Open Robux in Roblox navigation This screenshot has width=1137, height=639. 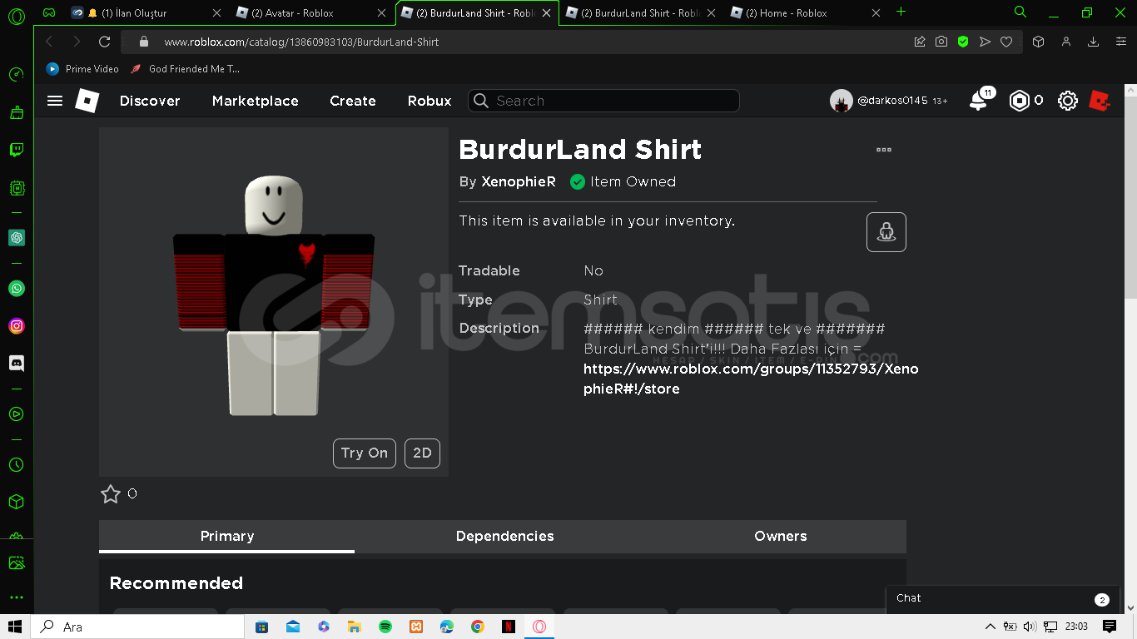[429, 101]
